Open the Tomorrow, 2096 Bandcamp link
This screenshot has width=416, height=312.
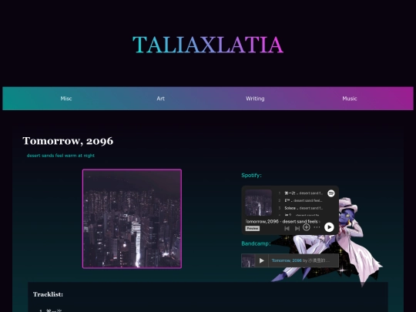pos(287,260)
